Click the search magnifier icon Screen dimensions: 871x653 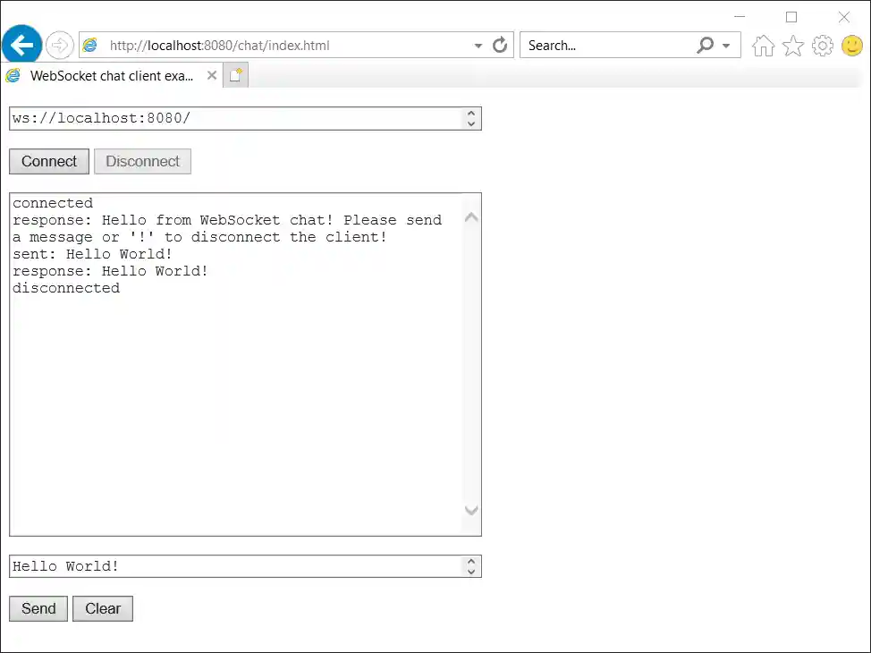(x=705, y=45)
